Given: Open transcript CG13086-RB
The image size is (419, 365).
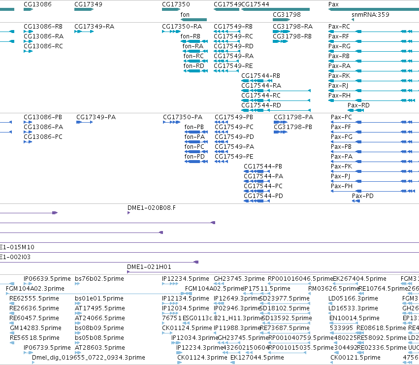Looking at the screenshot, I should pyautogui.click(x=43, y=27).
